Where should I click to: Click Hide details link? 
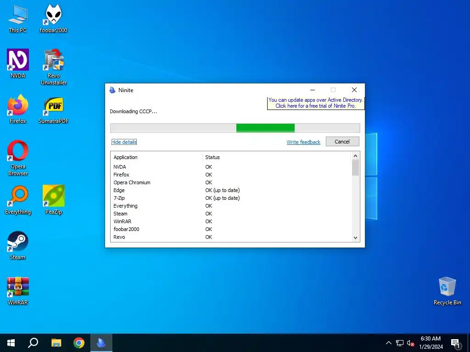click(x=124, y=142)
